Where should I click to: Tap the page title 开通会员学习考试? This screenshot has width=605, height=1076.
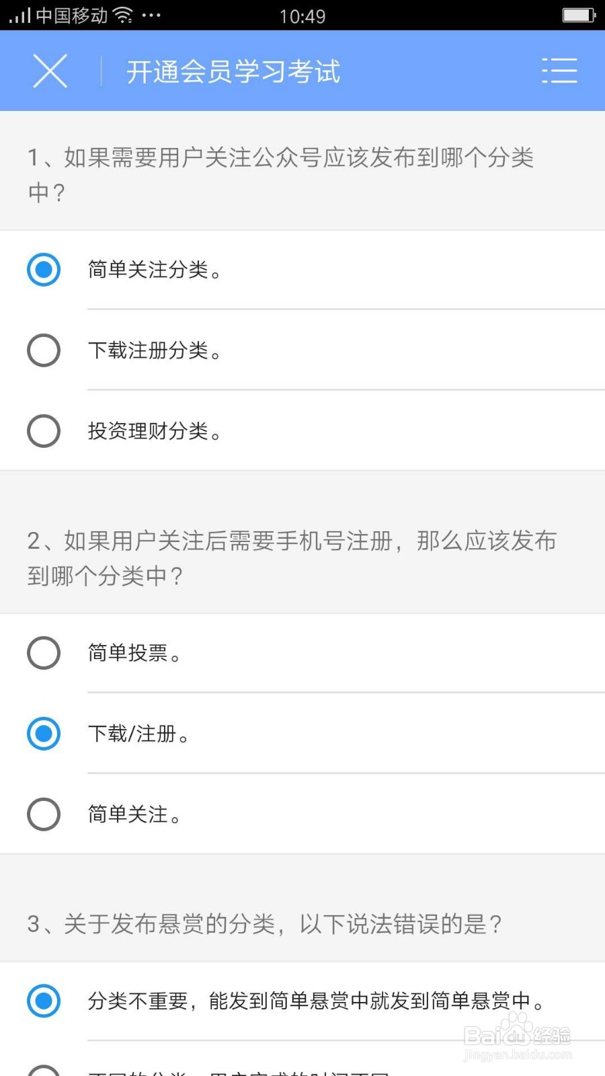pyautogui.click(x=233, y=71)
